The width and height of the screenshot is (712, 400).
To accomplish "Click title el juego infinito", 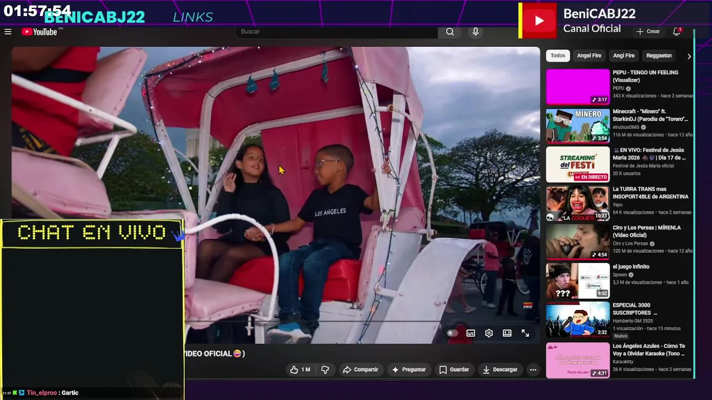I will click(631, 267).
